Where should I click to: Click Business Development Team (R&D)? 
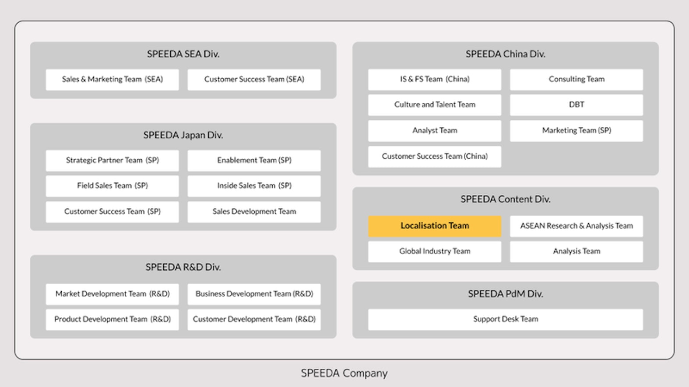coord(254,294)
